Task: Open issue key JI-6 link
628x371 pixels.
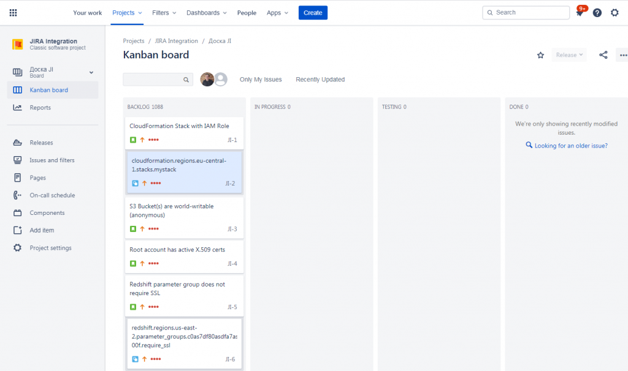Action: 231,359
